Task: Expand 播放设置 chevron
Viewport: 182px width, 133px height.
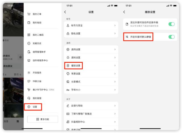Action: pos(115,66)
